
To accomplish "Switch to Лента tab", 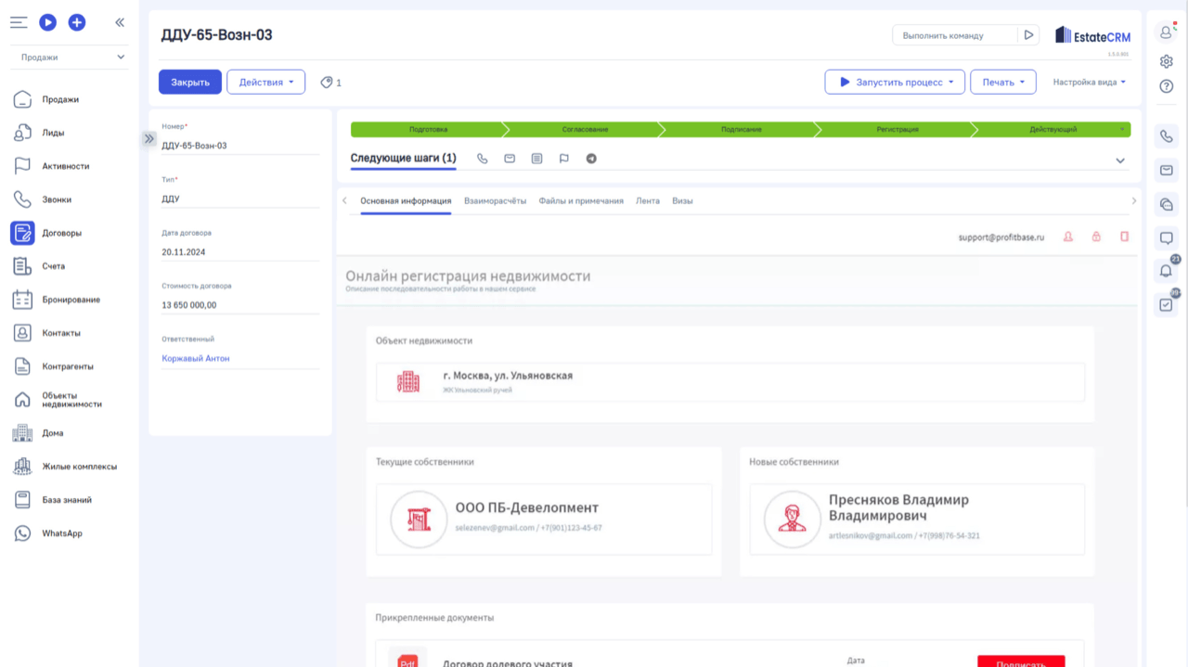I will (648, 200).
